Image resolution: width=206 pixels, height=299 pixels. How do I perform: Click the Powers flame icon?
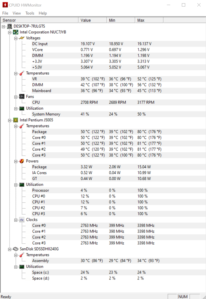22,161
